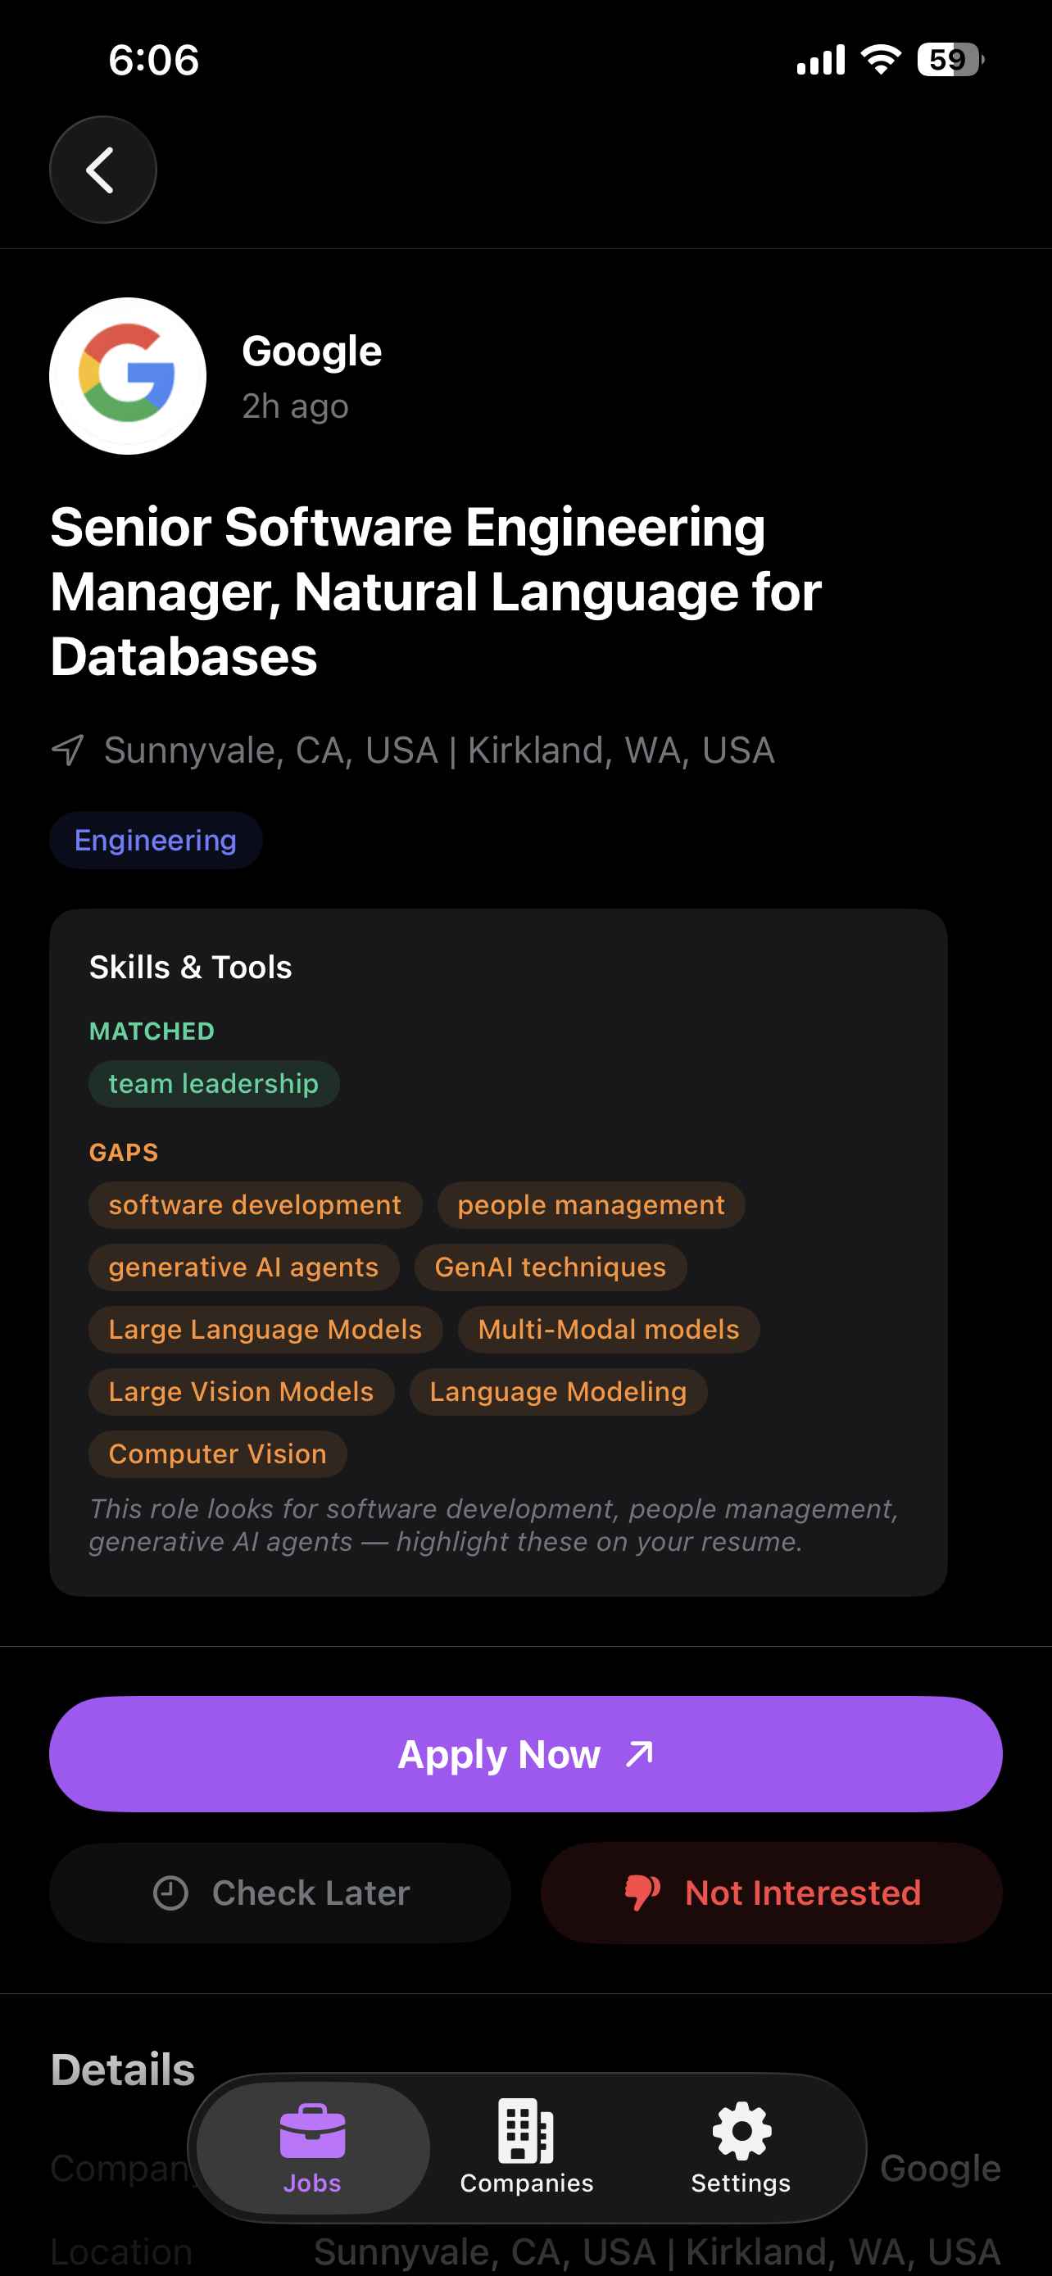Tap the clock icon on Check Later
Viewport: 1052px width, 2276px height.
click(x=170, y=1893)
